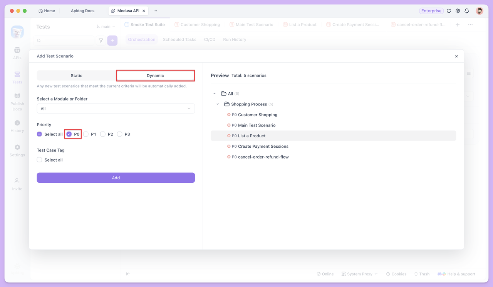The image size is (493, 287).
Task: Click the Add button to create the scenario
Action: tap(116, 178)
